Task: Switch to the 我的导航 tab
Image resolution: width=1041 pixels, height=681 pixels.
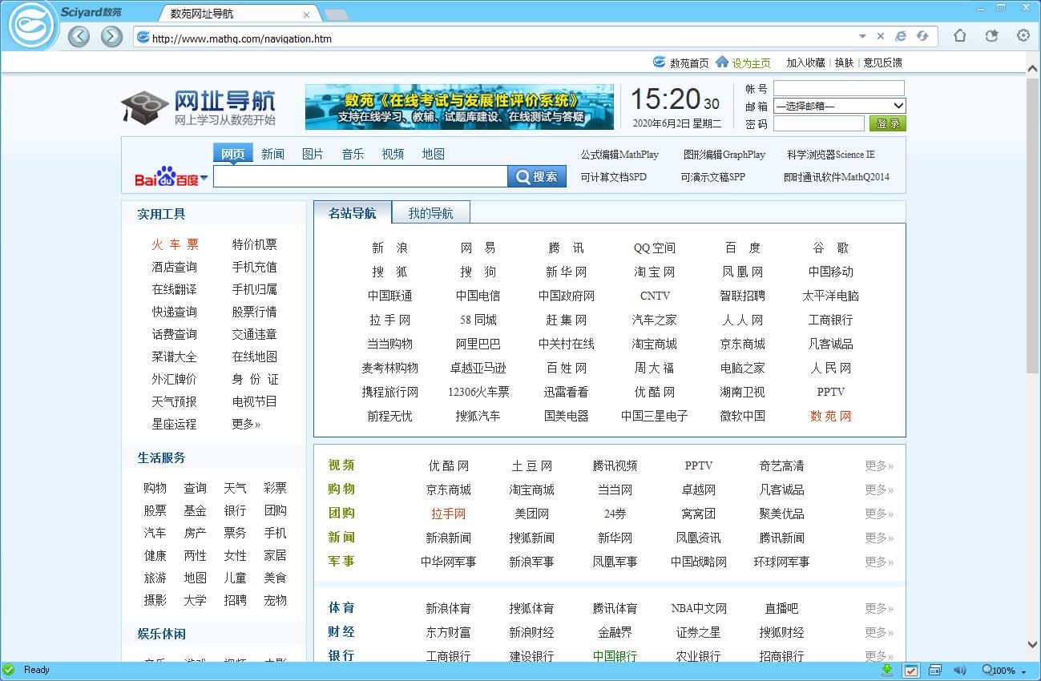Action: coord(431,213)
